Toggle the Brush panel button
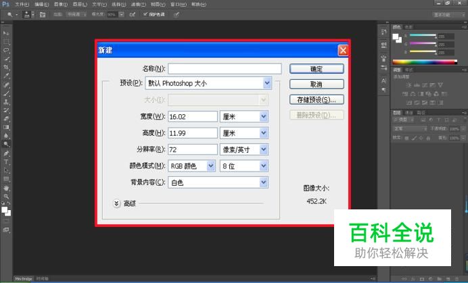468x283 pixels. [x=43, y=14]
